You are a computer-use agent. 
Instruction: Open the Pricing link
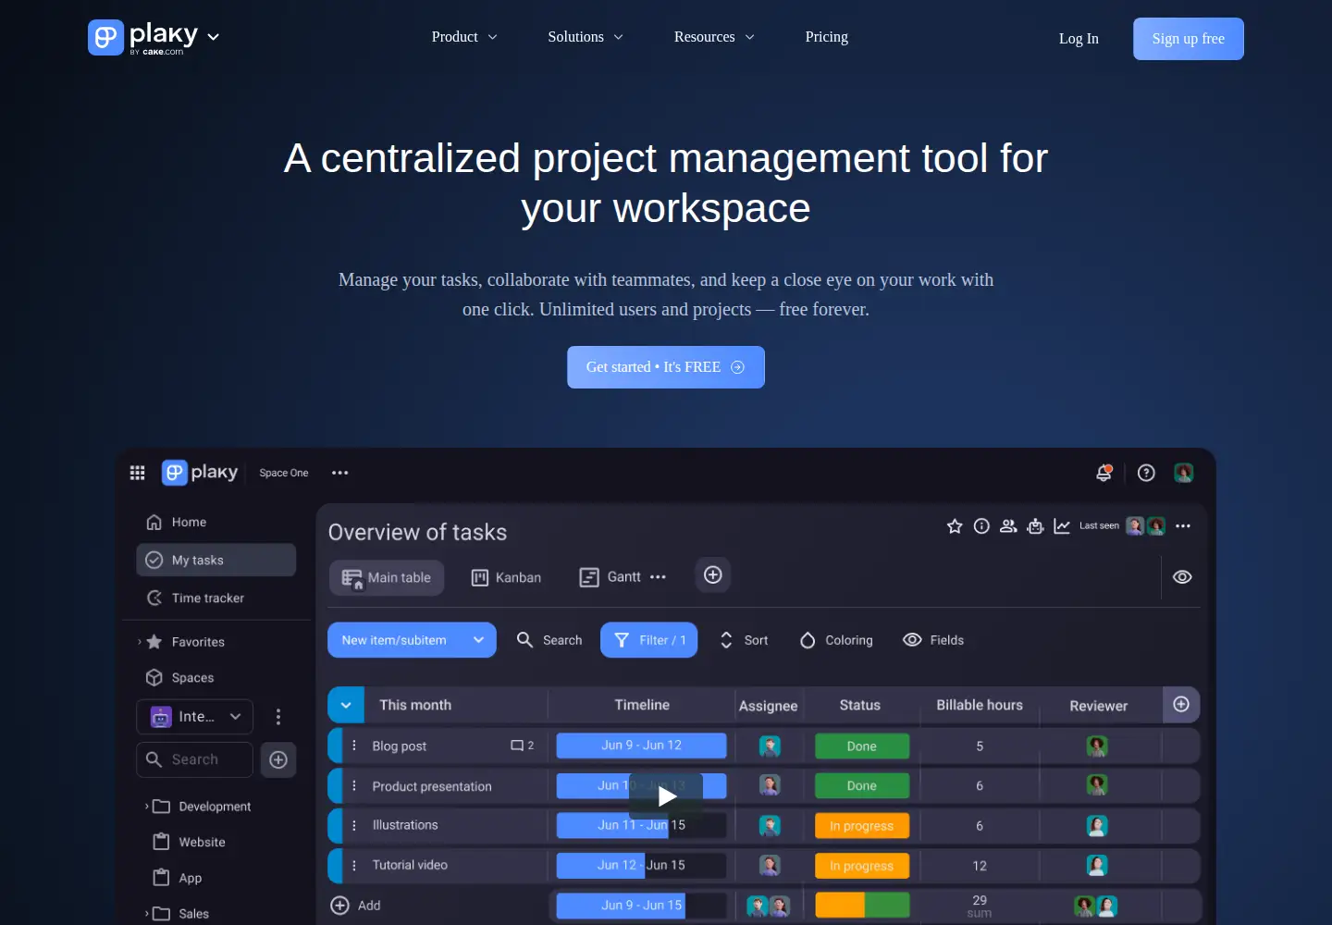826,37
